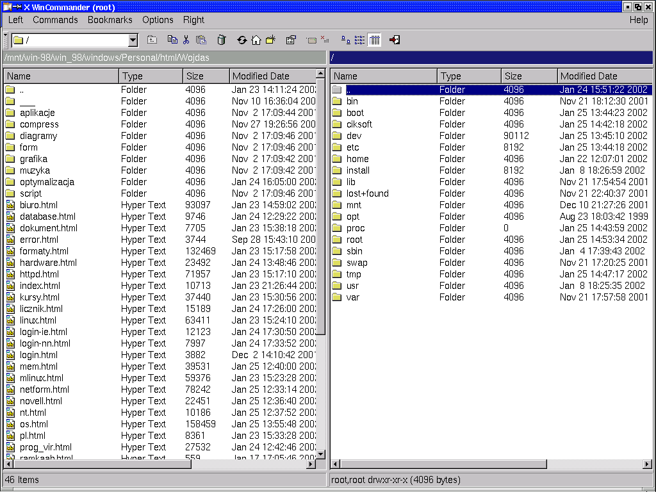
Task: Select the grafika folder name
Action: click(x=33, y=159)
